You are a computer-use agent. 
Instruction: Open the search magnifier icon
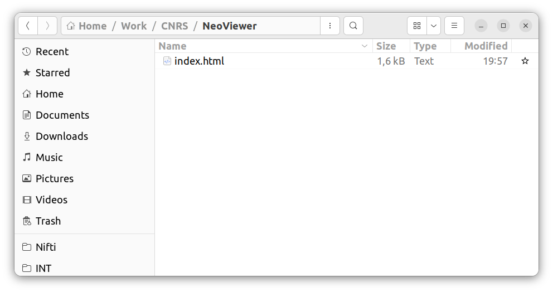click(x=353, y=26)
